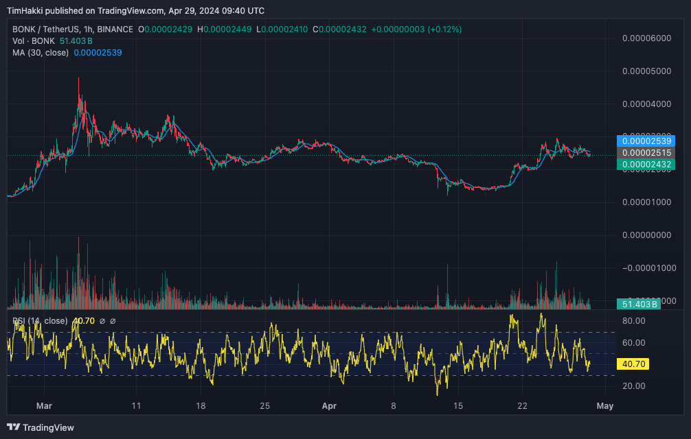Click the Apr date label on time axis
The height and width of the screenshot is (439, 691).
(x=329, y=406)
